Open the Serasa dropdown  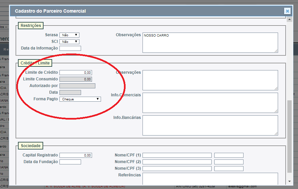(x=69, y=35)
